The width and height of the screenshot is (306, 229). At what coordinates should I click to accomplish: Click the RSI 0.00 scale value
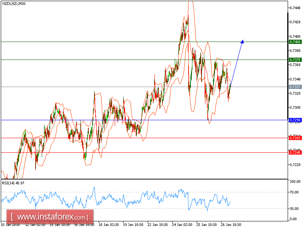[x=293, y=219]
